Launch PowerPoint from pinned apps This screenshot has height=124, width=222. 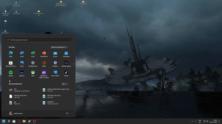(44, 54)
